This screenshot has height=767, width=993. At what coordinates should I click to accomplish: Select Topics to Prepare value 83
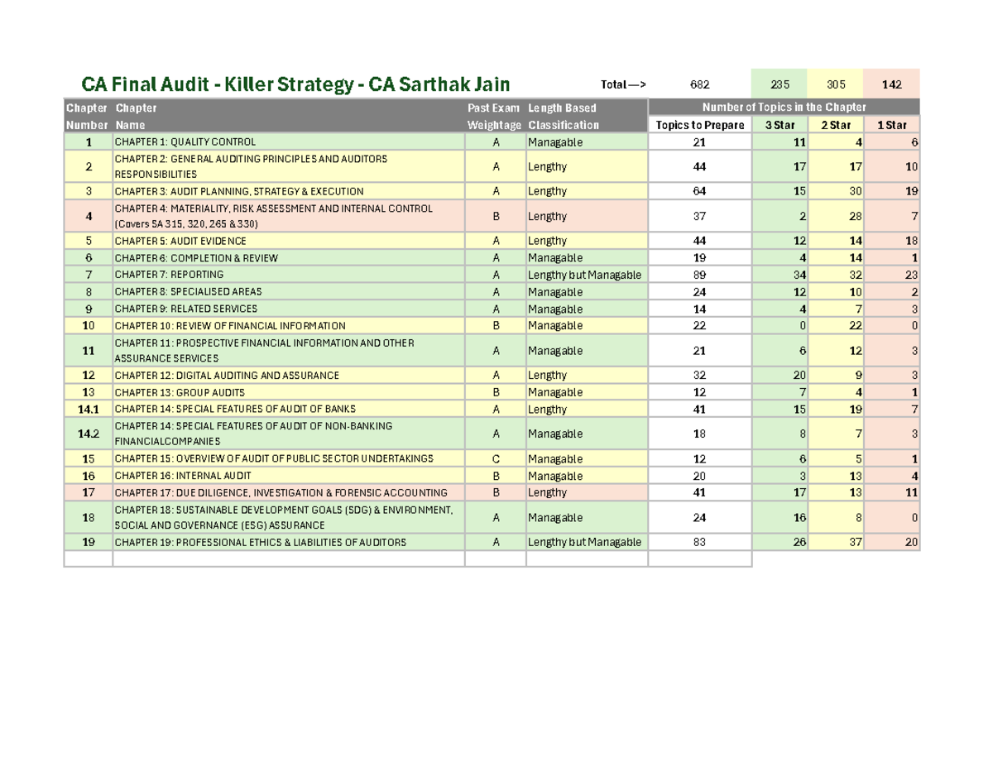click(x=700, y=543)
